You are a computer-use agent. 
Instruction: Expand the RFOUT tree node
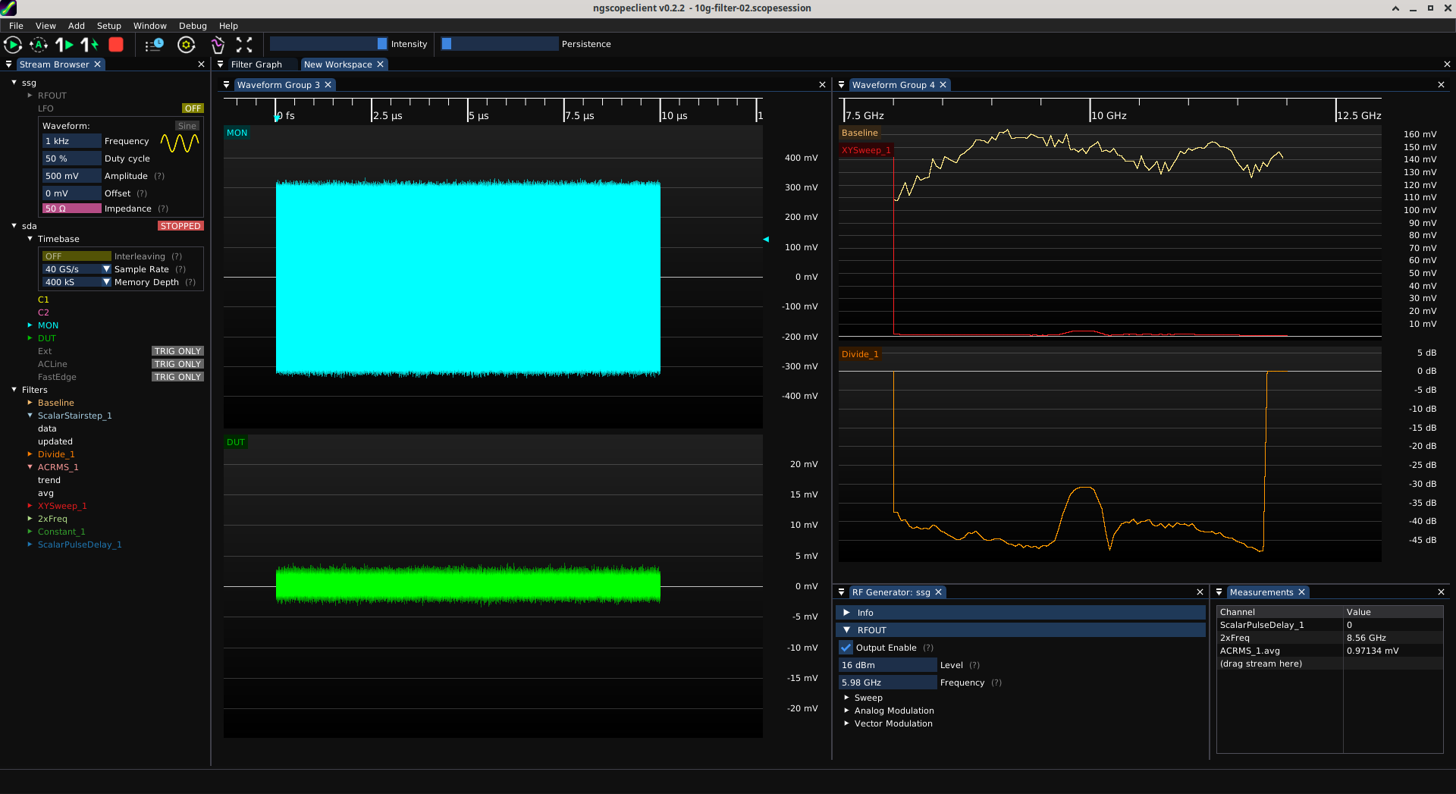pos(30,96)
